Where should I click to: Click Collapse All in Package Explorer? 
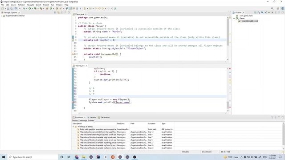tap(55, 12)
